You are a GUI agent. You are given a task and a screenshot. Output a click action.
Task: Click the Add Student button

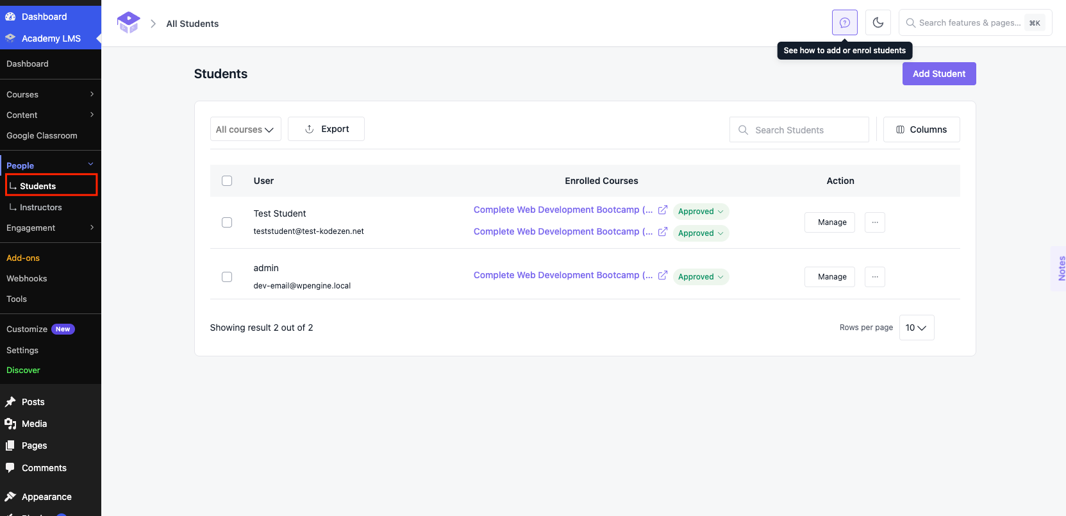939,74
